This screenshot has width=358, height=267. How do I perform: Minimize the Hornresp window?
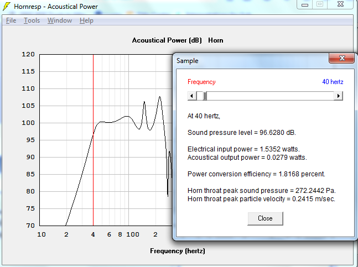304,4
